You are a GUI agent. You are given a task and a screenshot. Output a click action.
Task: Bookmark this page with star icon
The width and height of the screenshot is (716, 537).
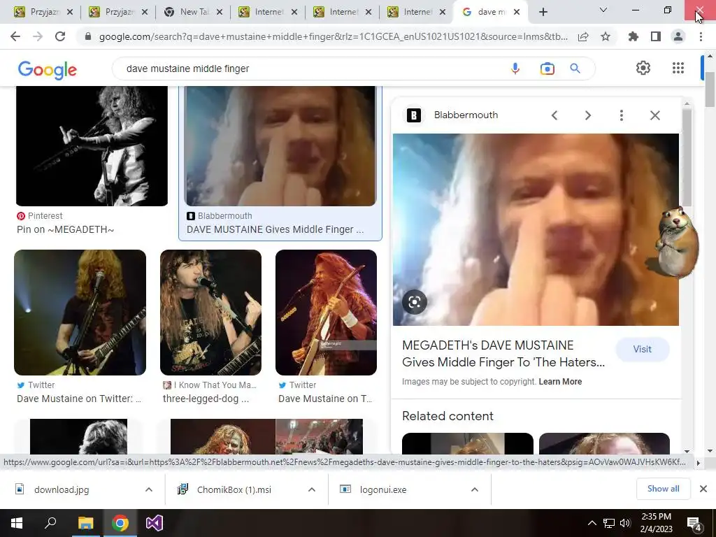606,36
